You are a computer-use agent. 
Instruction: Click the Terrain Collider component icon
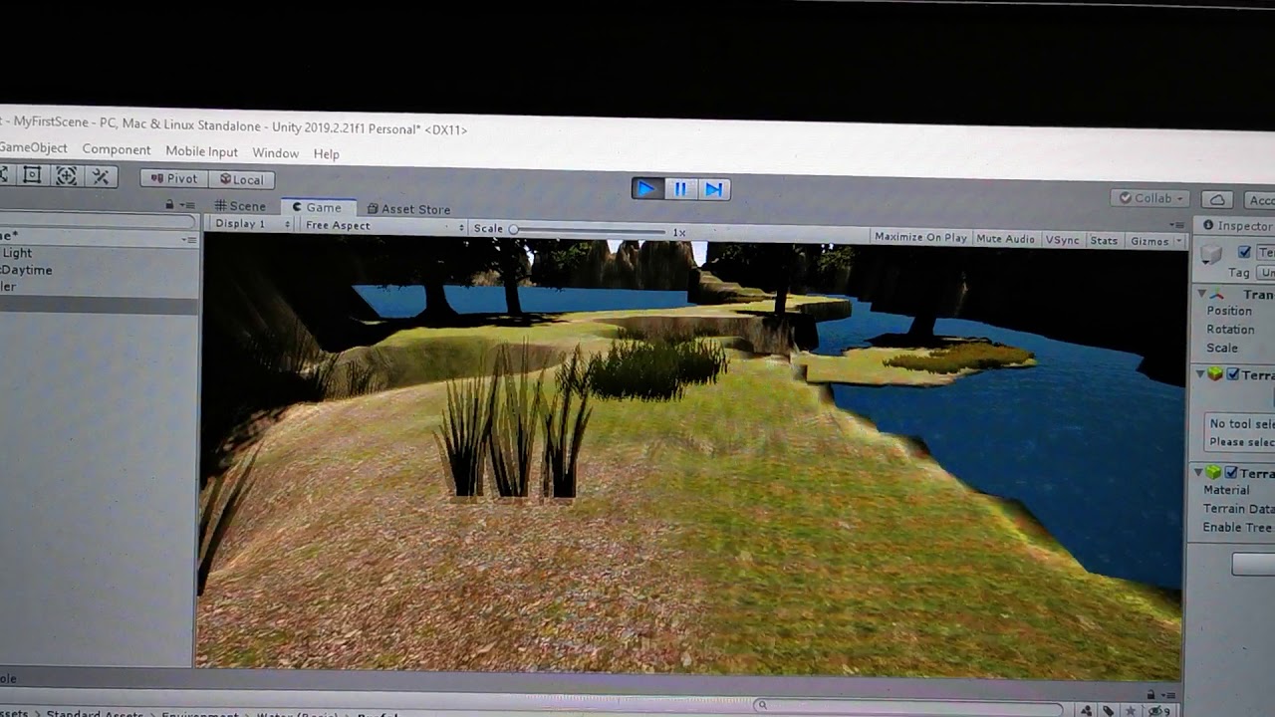[x=1213, y=472]
